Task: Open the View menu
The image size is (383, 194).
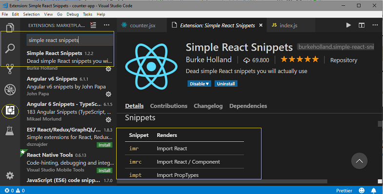Action: pyautogui.click(x=48, y=15)
